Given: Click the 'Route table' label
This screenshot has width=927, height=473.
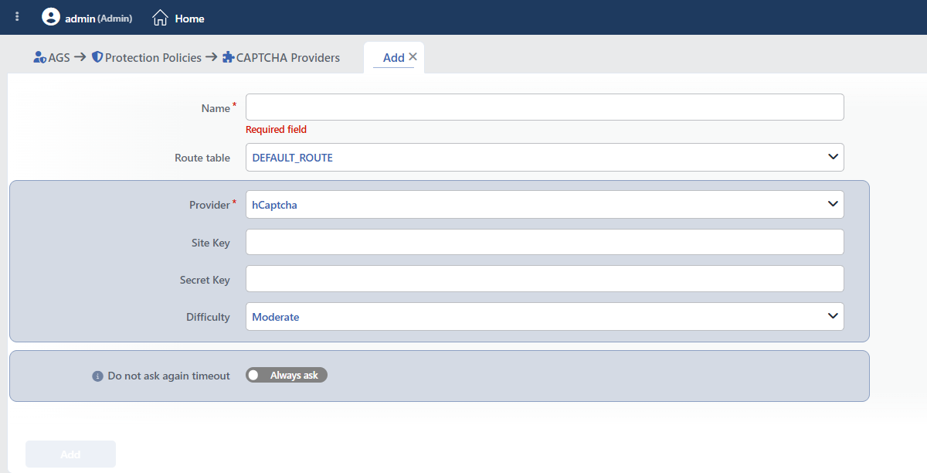Looking at the screenshot, I should coord(202,158).
